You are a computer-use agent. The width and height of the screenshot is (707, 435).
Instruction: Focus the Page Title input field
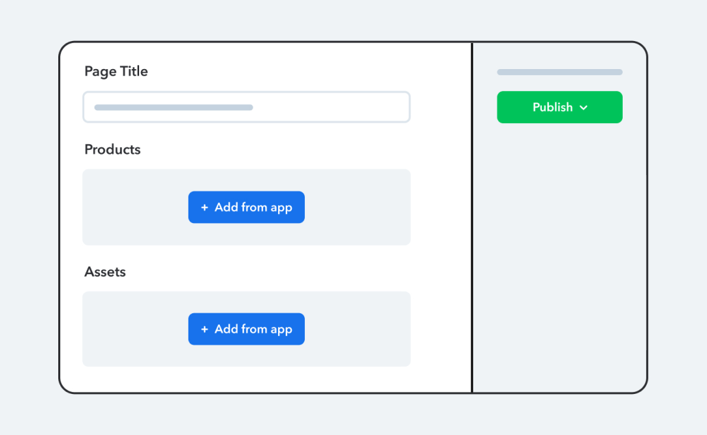click(x=246, y=107)
